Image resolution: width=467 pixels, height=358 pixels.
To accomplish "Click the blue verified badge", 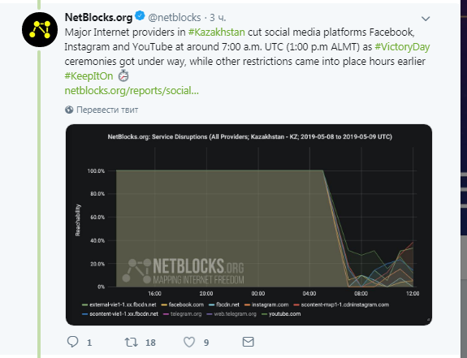I will (140, 15).
